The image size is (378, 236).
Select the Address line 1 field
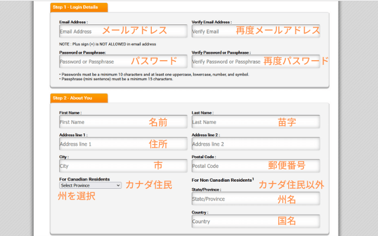click(x=123, y=144)
